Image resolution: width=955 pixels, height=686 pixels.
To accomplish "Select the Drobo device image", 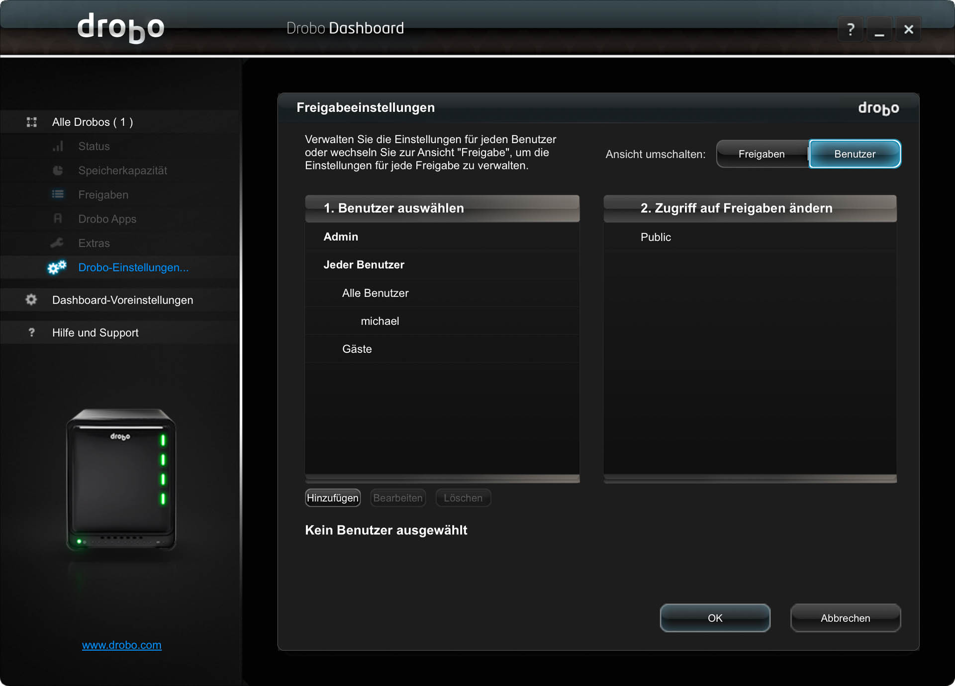I will click(x=121, y=479).
